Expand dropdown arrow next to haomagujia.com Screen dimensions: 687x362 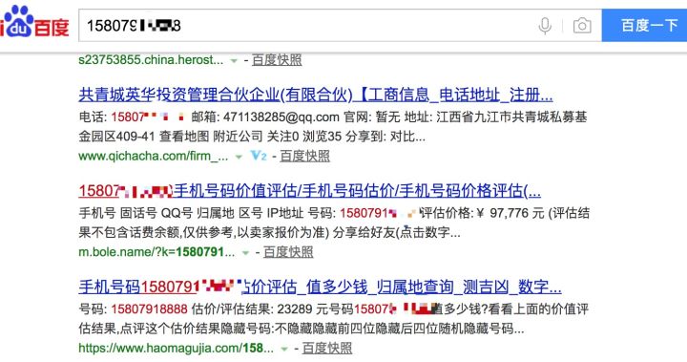coord(284,349)
